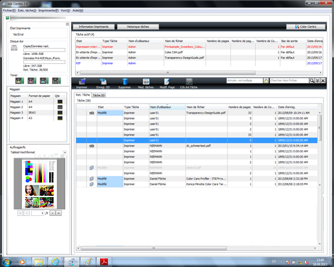This screenshot has width=334, height=267.
Task: Click the job icon on the dc_schmiertest.pdf row
Action: 92,146
